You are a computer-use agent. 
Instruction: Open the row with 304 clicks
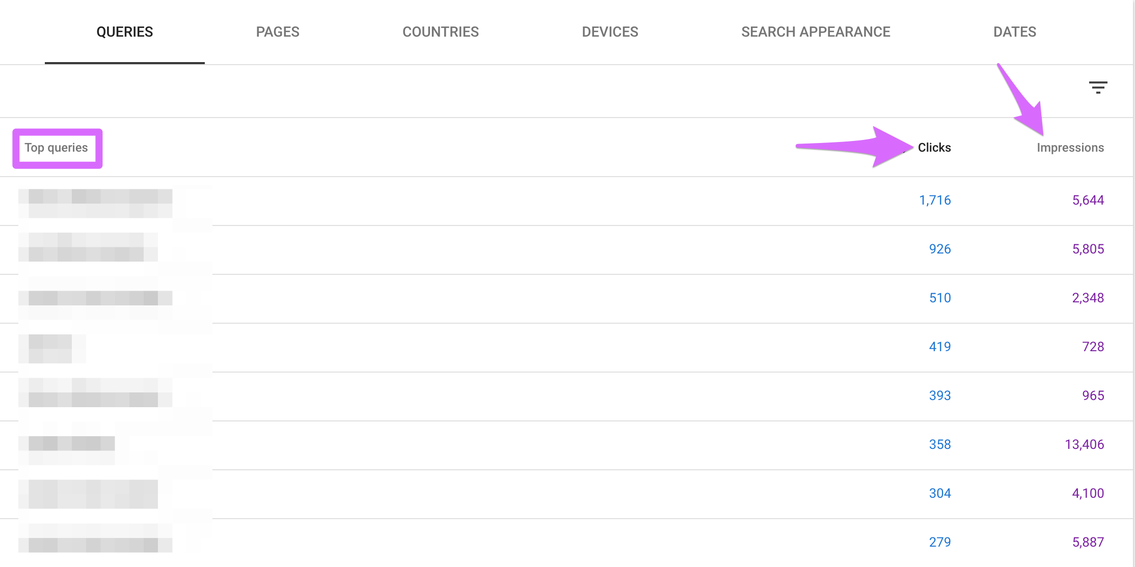tap(566, 494)
